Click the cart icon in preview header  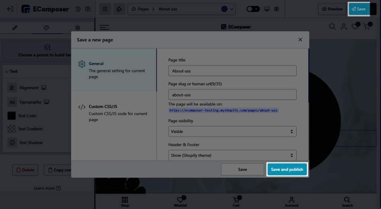[367, 26]
